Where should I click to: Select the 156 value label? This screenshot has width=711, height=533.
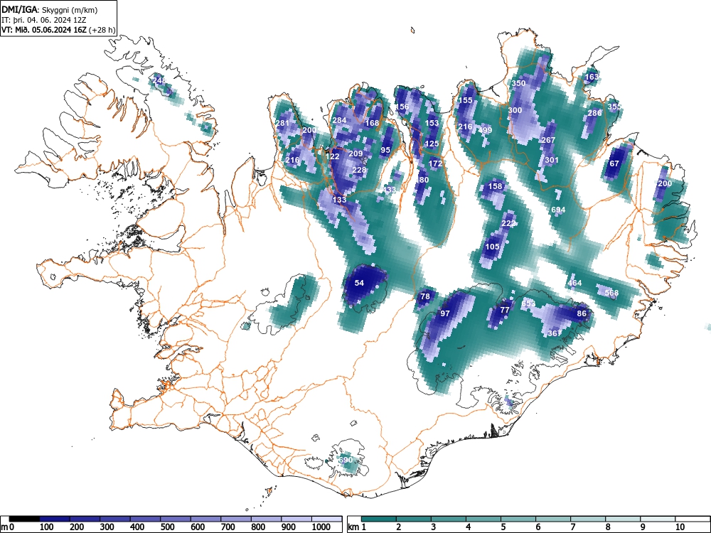click(402, 107)
